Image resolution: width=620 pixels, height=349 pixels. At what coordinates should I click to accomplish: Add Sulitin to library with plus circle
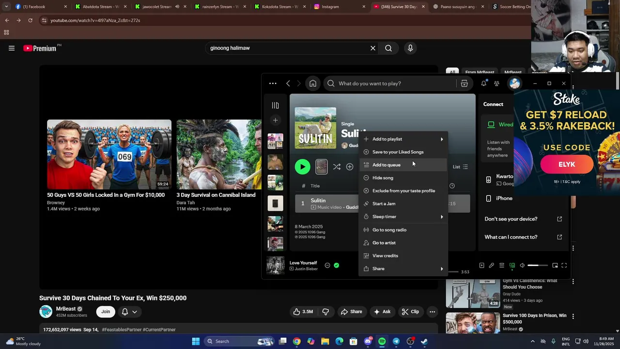[x=350, y=167]
